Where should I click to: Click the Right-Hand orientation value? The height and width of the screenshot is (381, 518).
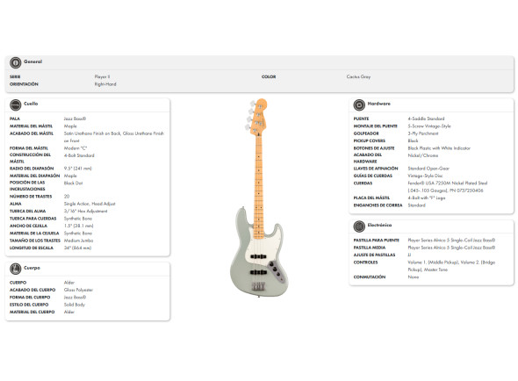point(105,84)
